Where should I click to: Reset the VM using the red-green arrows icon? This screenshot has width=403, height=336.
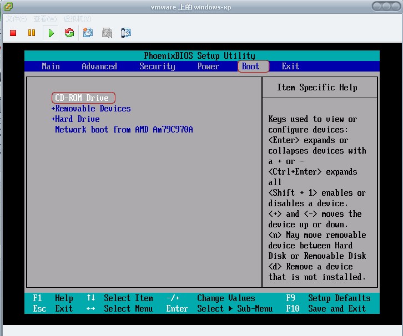[x=69, y=33]
